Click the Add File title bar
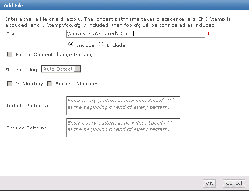 tap(125, 5)
